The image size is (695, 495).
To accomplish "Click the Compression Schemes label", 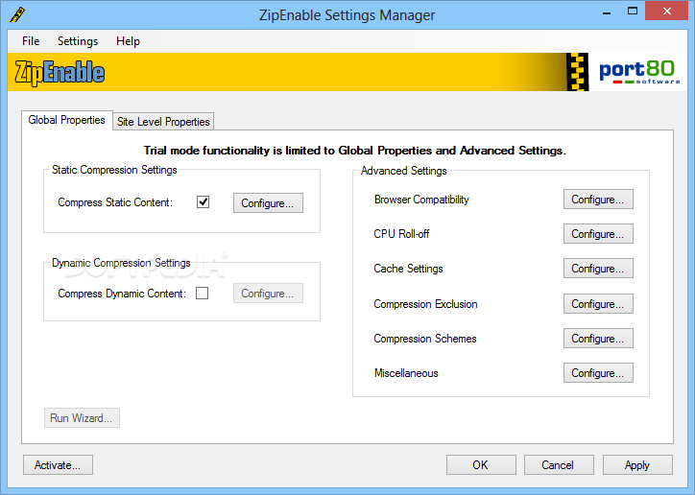I will point(425,339).
